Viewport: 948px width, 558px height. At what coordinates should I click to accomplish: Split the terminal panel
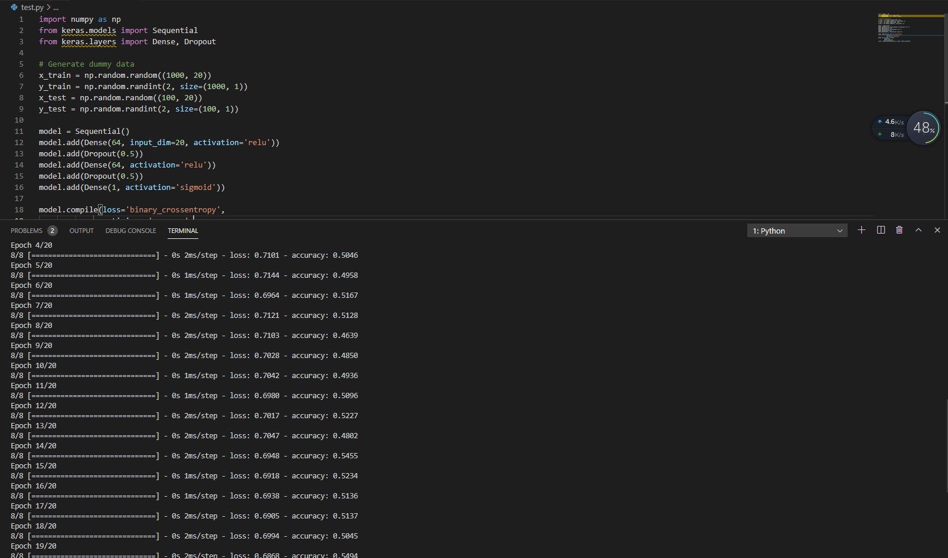tap(881, 230)
